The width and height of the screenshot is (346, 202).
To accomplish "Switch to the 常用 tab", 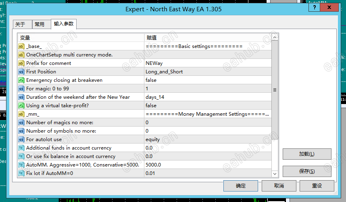I will pos(42,24).
